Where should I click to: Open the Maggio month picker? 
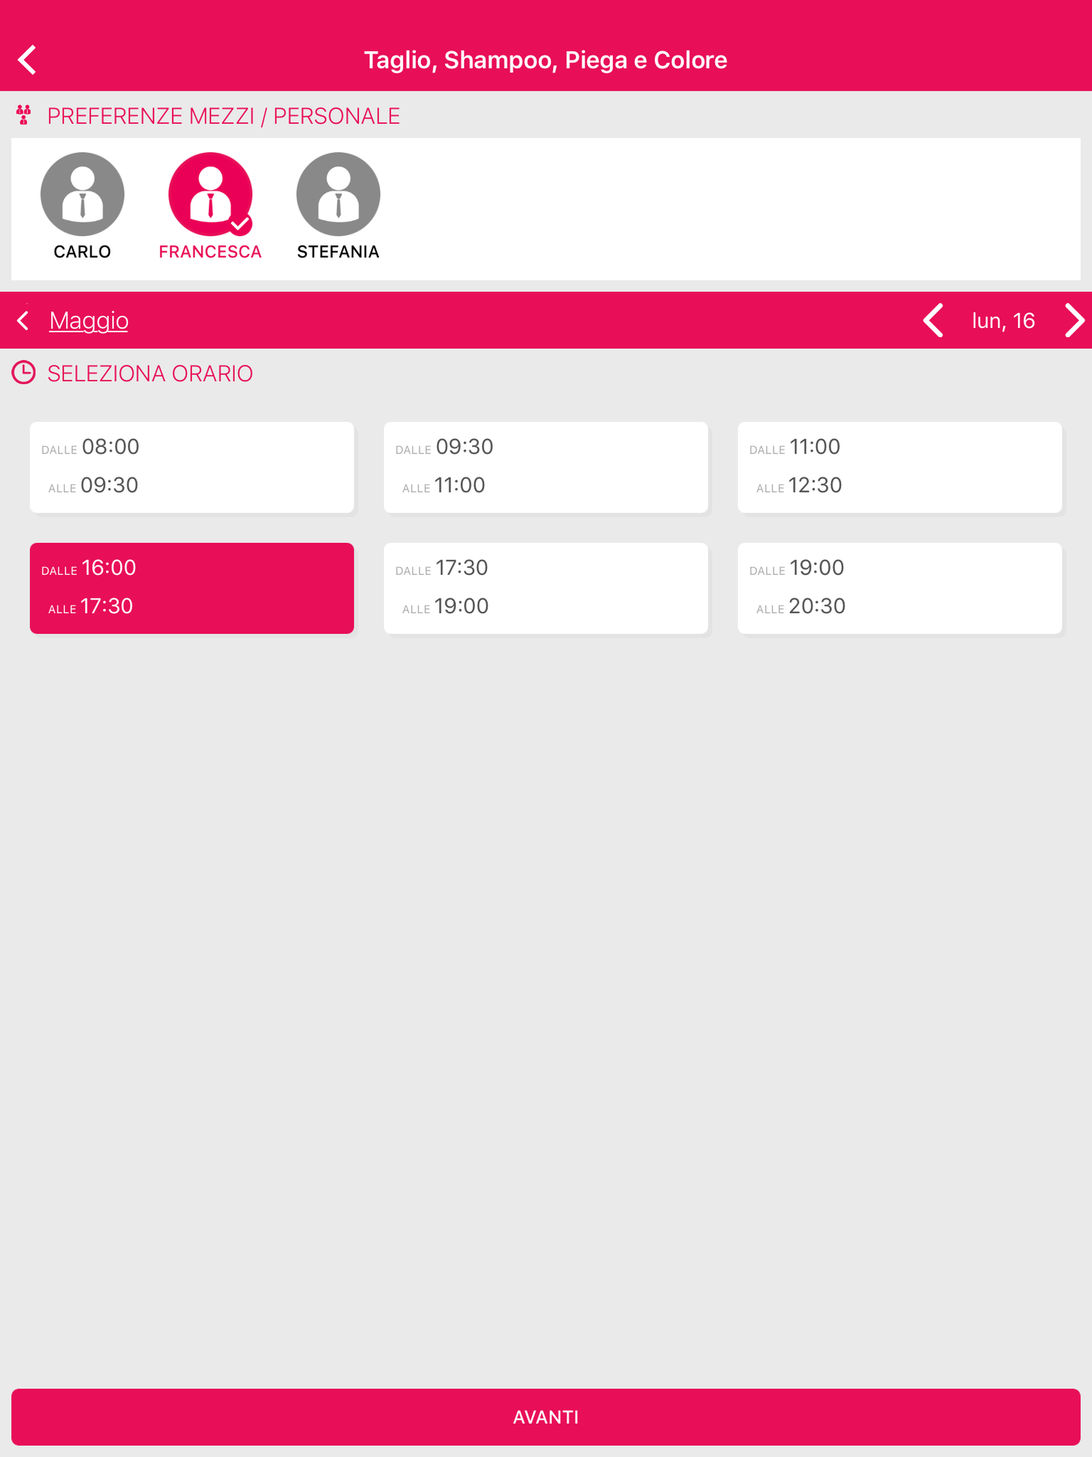point(89,321)
